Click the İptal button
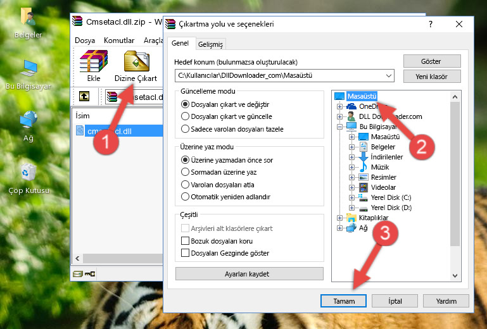The width and height of the screenshot is (487, 329). [x=395, y=301]
